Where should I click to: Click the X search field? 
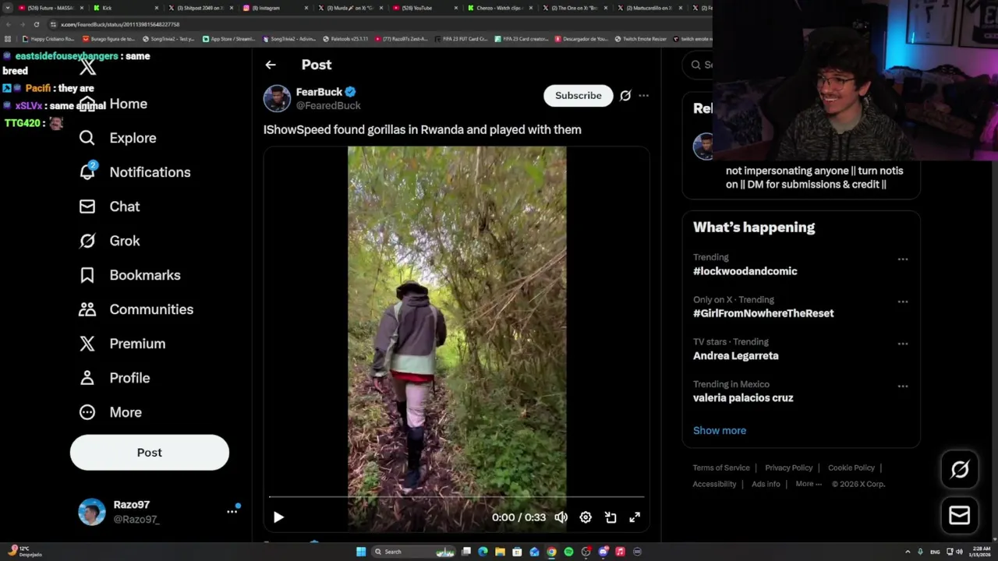click(699, 65)
